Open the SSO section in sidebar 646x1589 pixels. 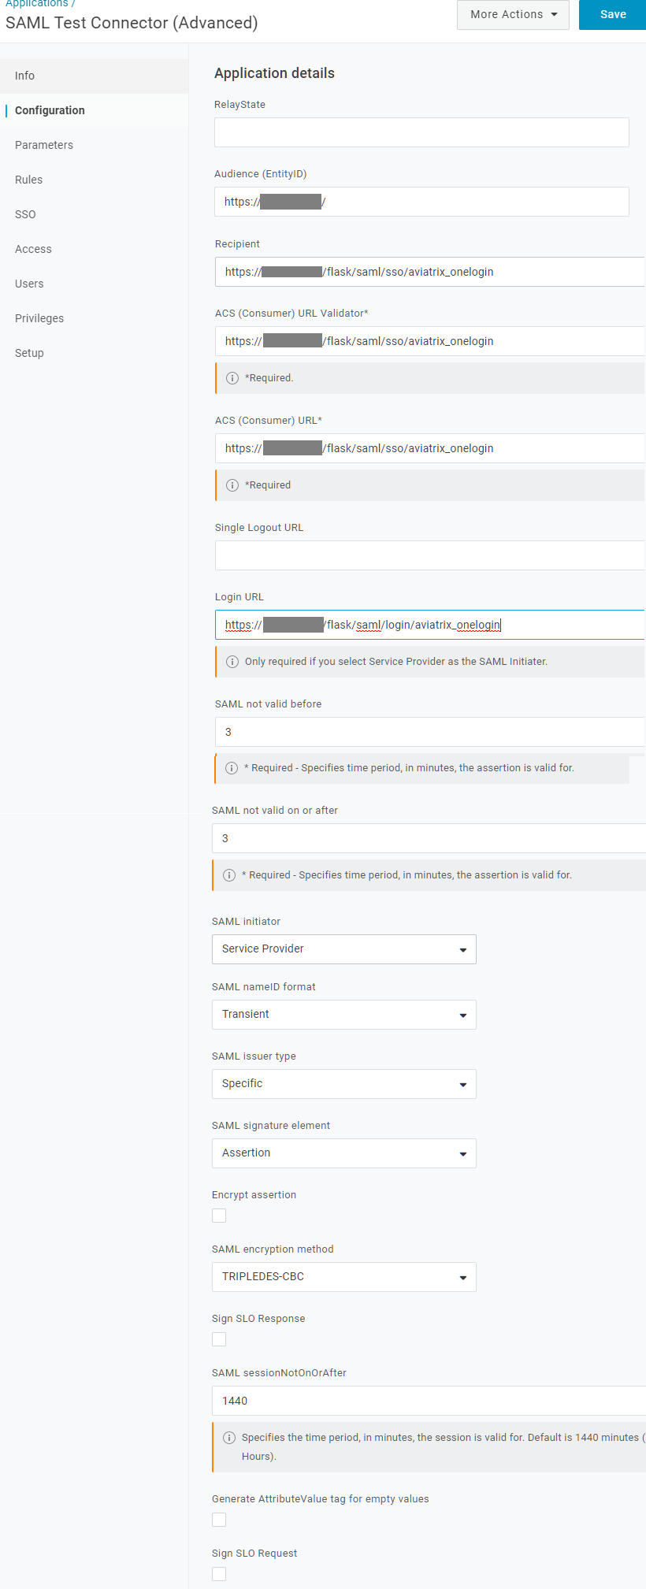pyautogui.click(x=25, y=214)
